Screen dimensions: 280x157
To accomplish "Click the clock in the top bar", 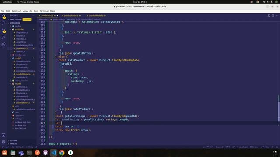I will pos(140,2).
